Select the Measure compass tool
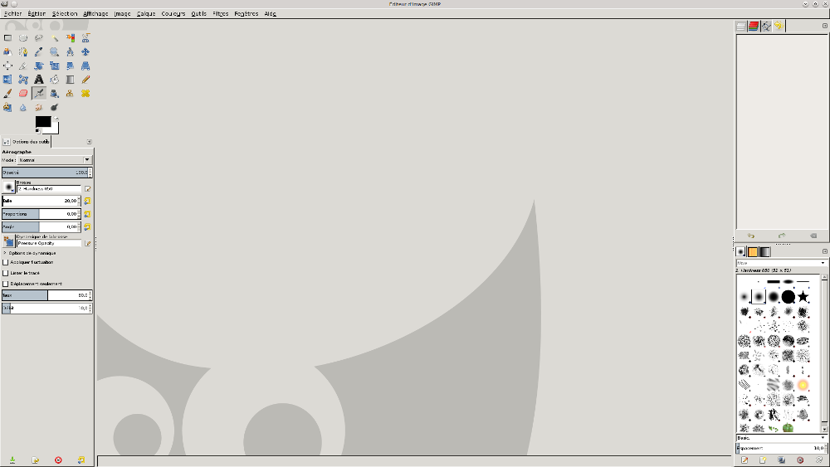 point(70,51)
